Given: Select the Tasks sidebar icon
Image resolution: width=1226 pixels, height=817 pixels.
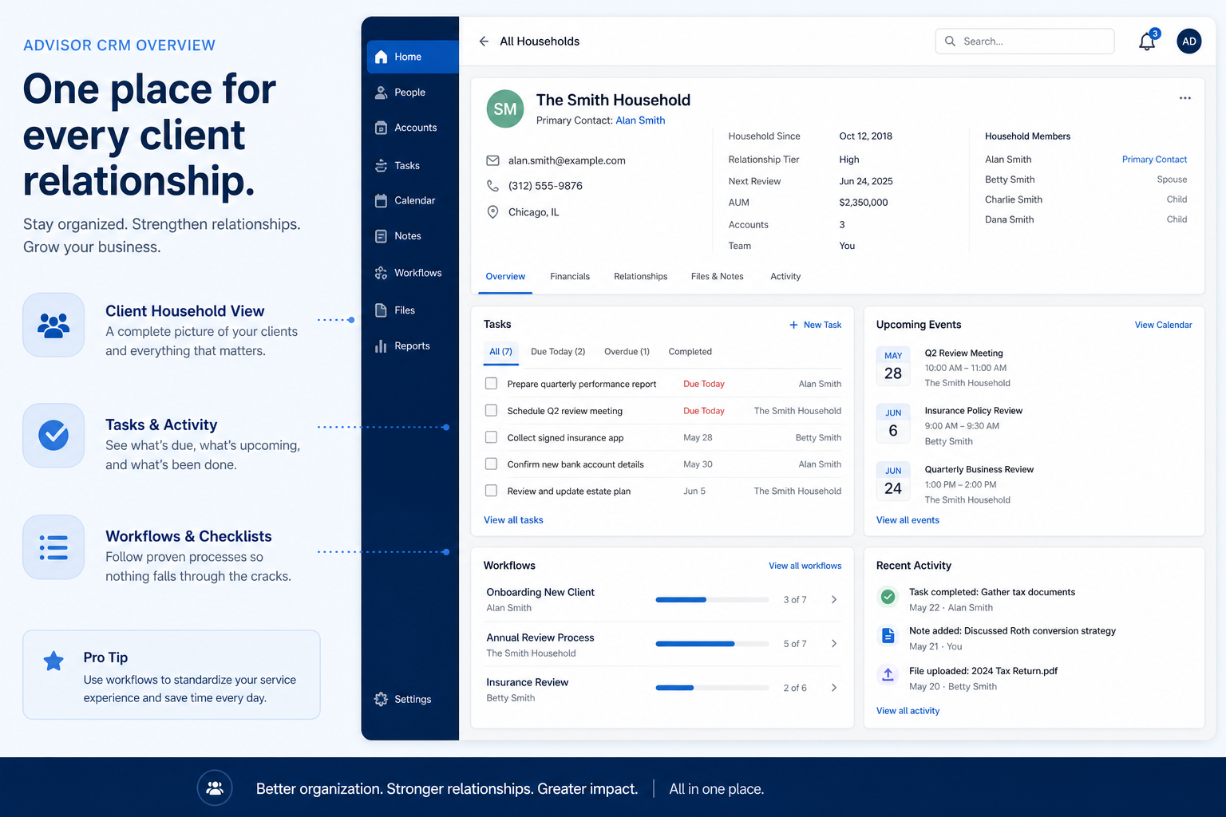Looking at the screenshot, I should [381, 165].
